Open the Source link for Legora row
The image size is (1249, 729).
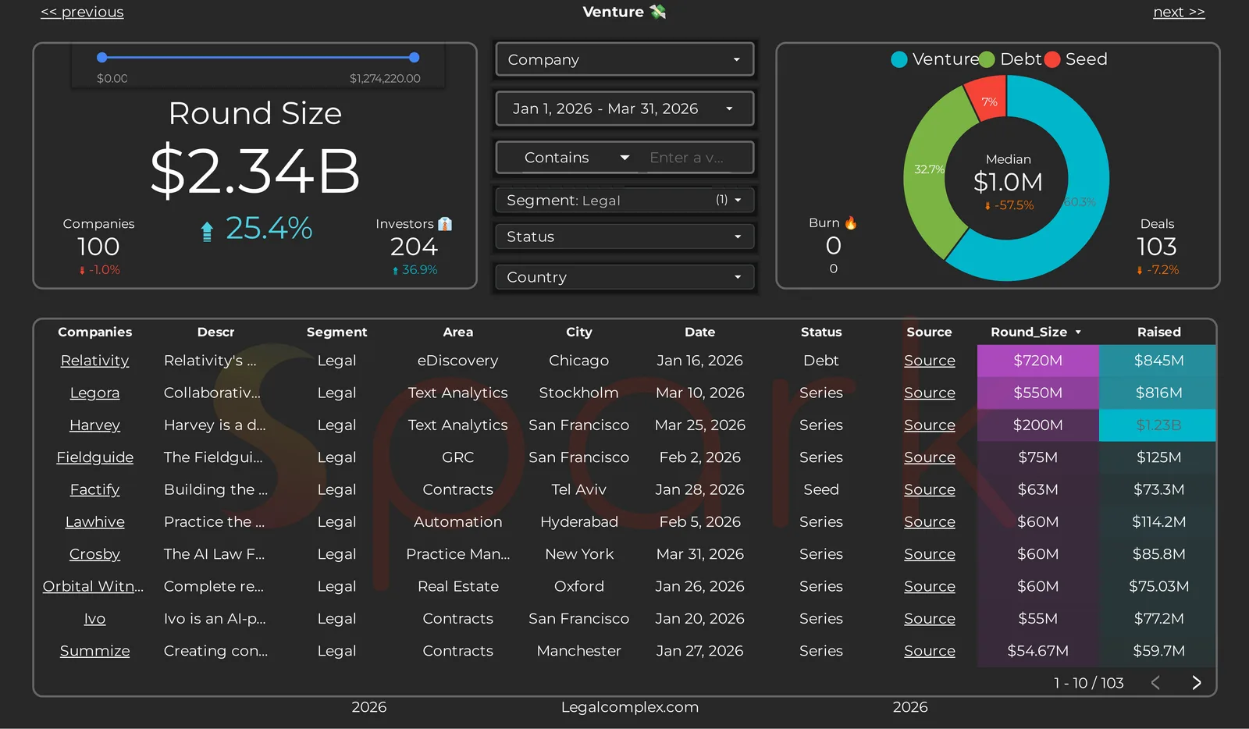[x=929, y=393]
